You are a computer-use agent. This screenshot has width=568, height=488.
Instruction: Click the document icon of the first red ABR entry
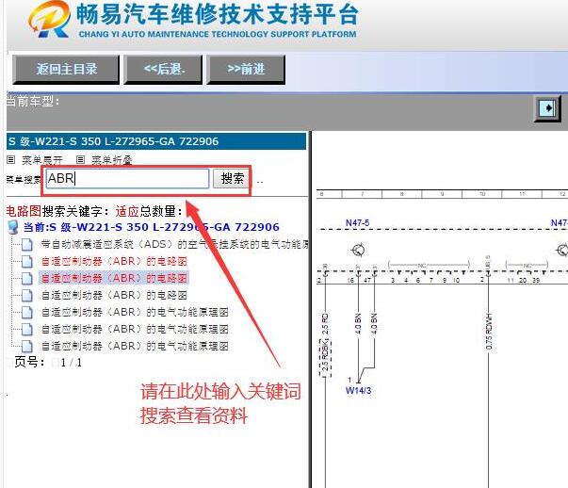[x=26, y=262]
